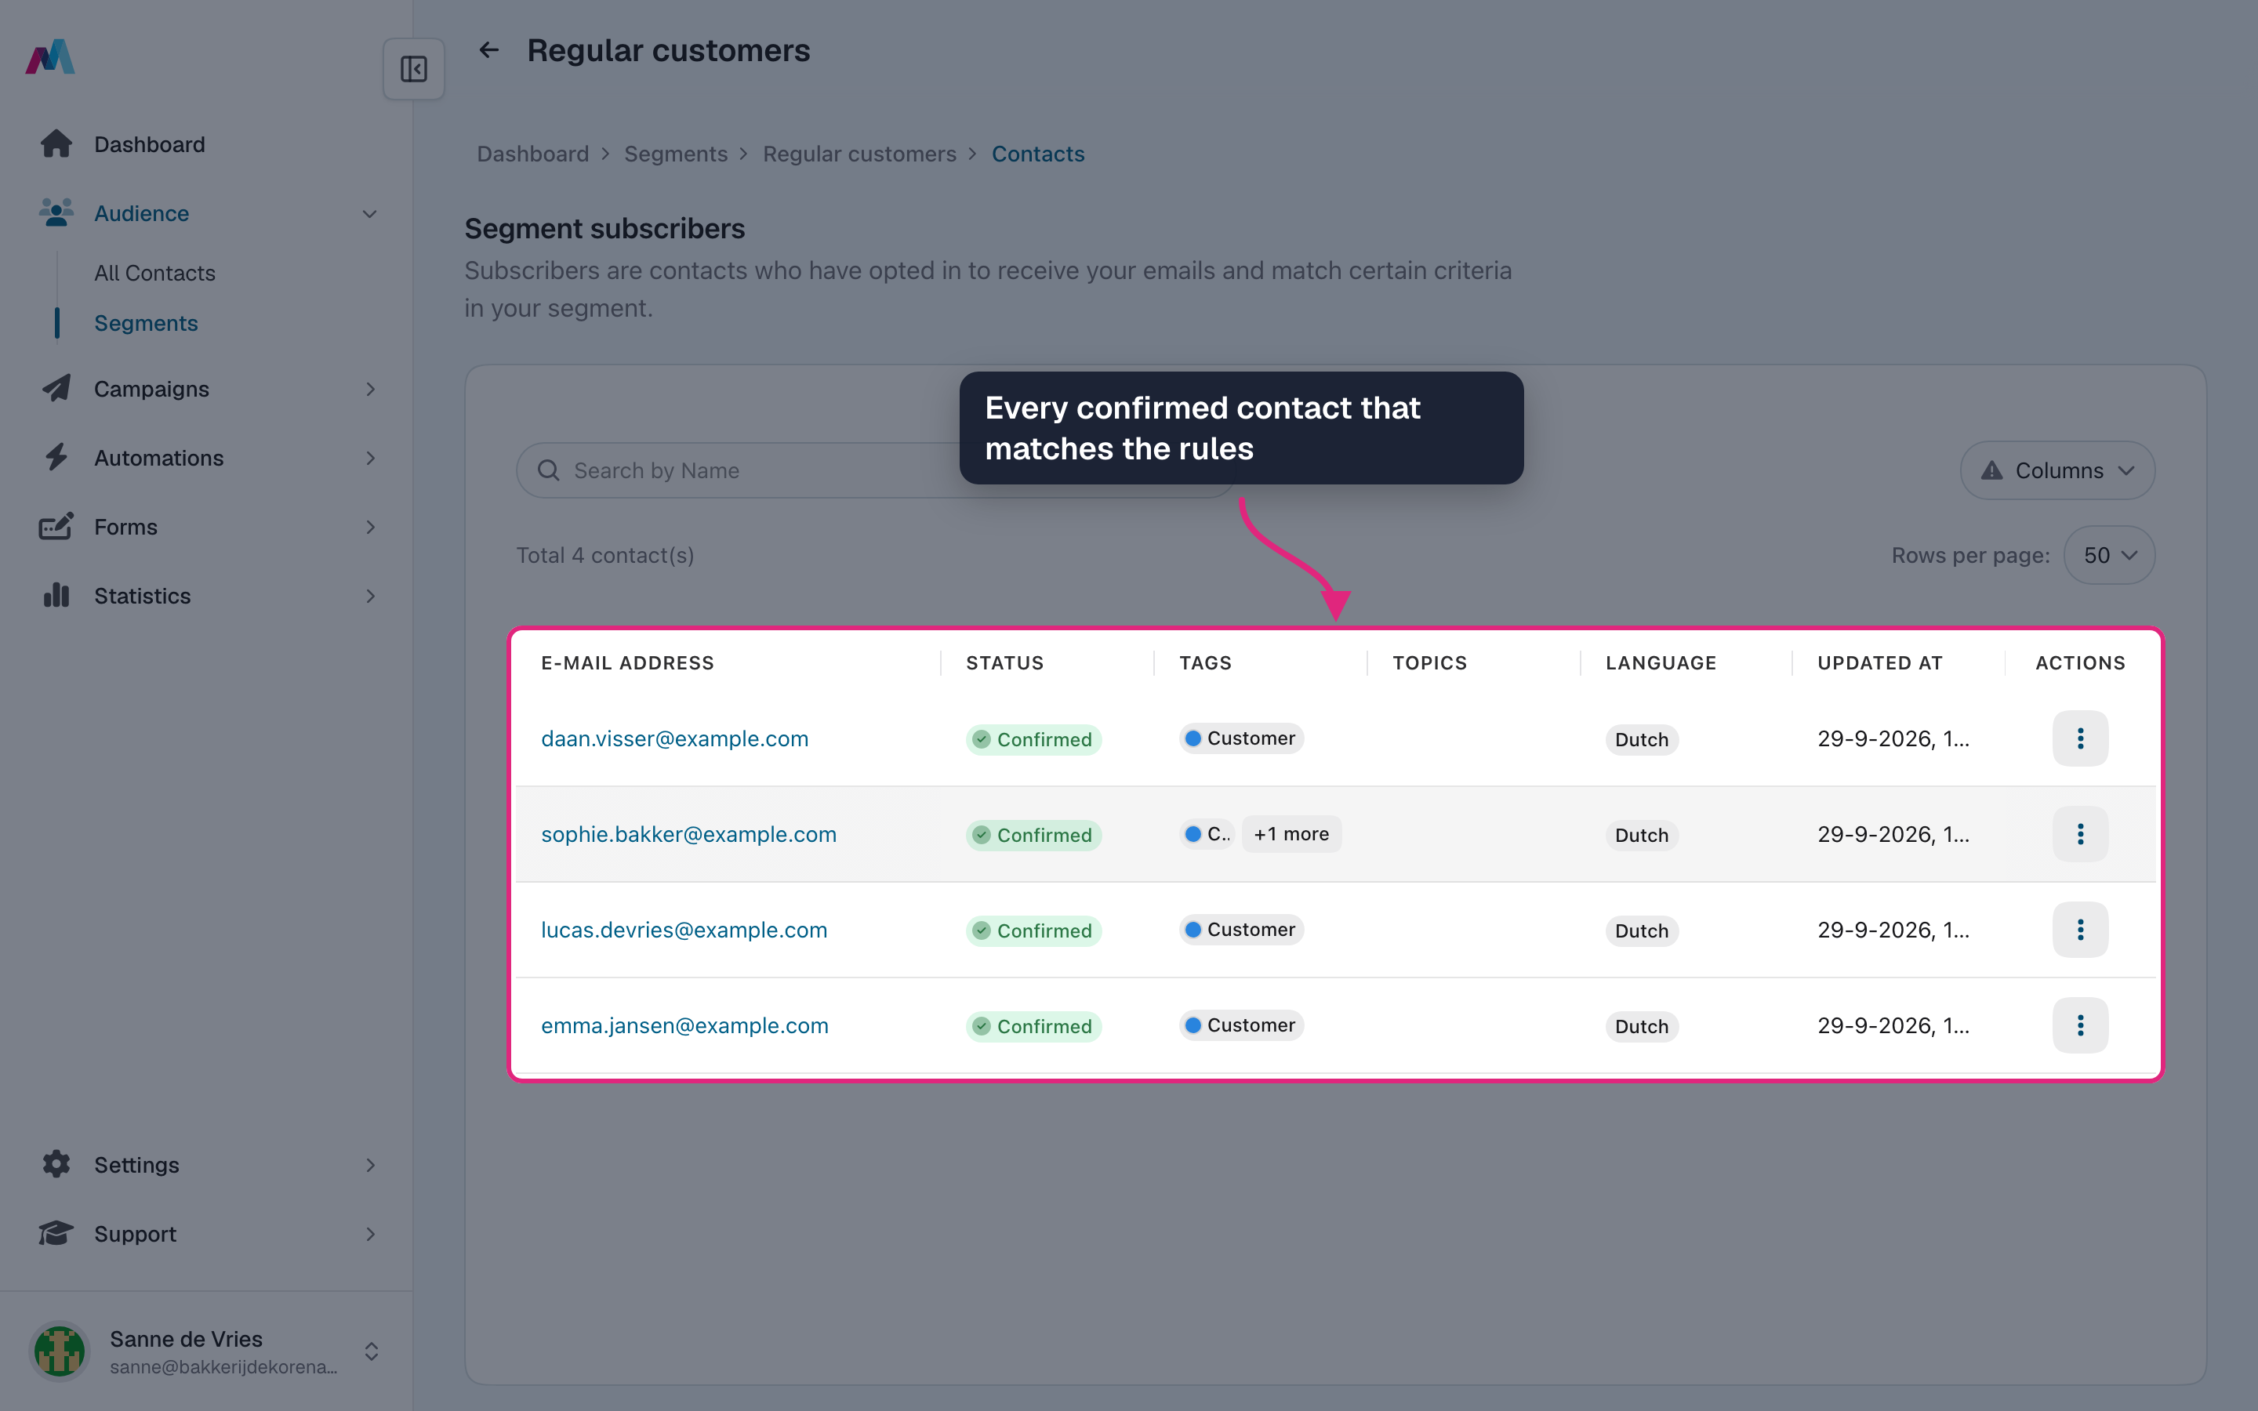This screenshot has height=1411, width=2258.
Task: Click the Support graduation cap icon
Action: pyautogui.click(x=56, y=1234)
